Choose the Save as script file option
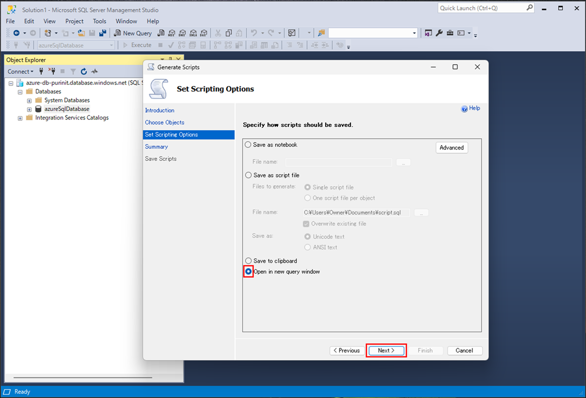Screen dimensions: 586x398 point(248,175)
